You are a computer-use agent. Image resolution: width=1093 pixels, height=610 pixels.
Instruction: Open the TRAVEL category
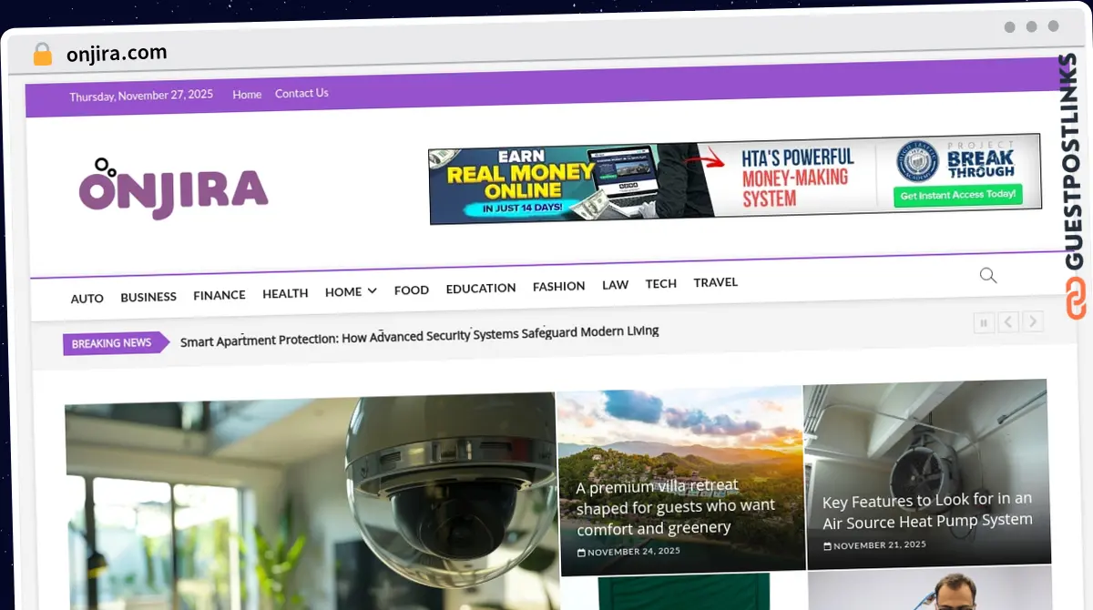pos(716,282)
